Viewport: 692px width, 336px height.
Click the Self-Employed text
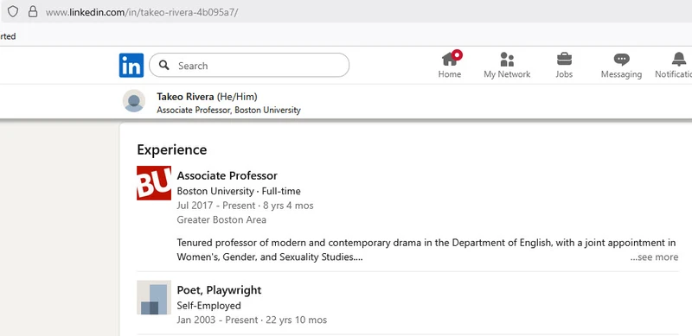point(208,306)
